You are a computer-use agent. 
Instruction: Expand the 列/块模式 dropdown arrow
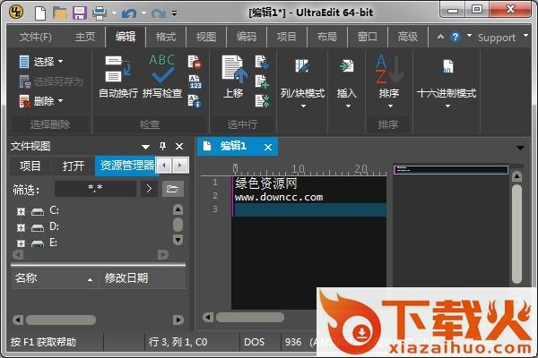[303, 107]
